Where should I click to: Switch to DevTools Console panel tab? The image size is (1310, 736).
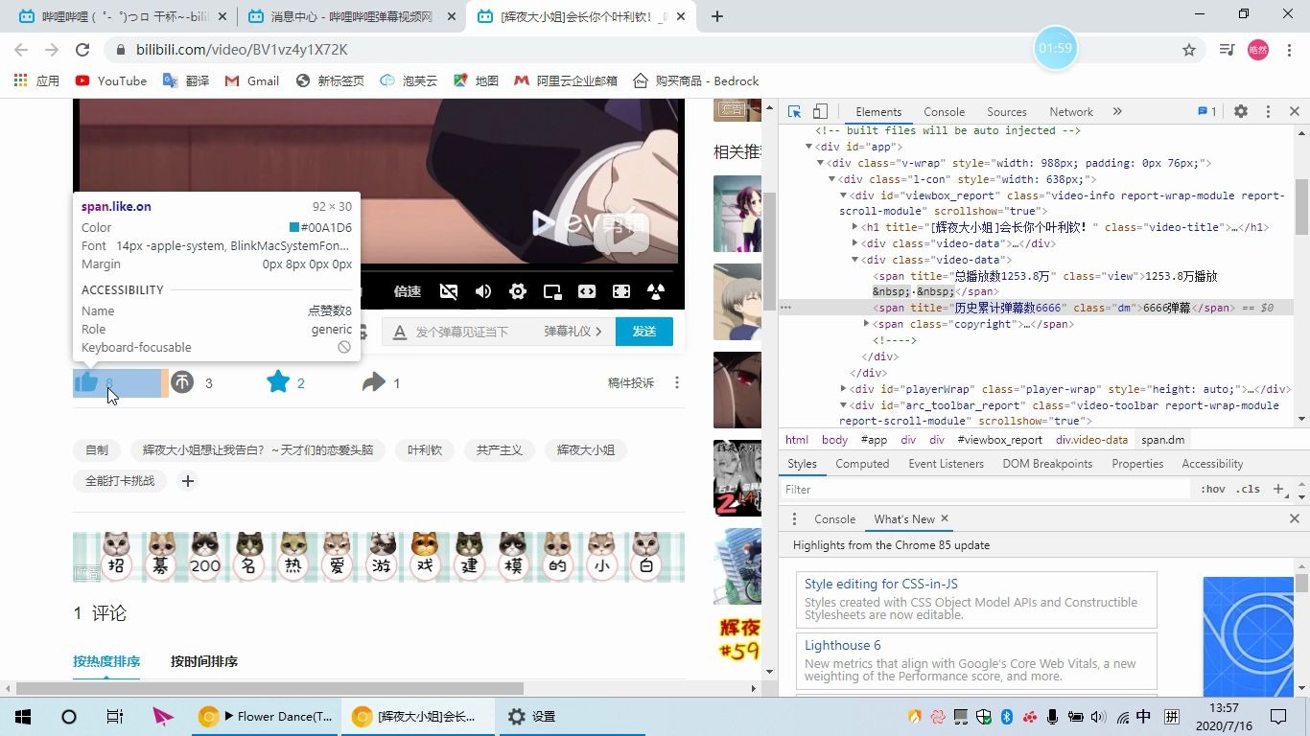[945, 111]
